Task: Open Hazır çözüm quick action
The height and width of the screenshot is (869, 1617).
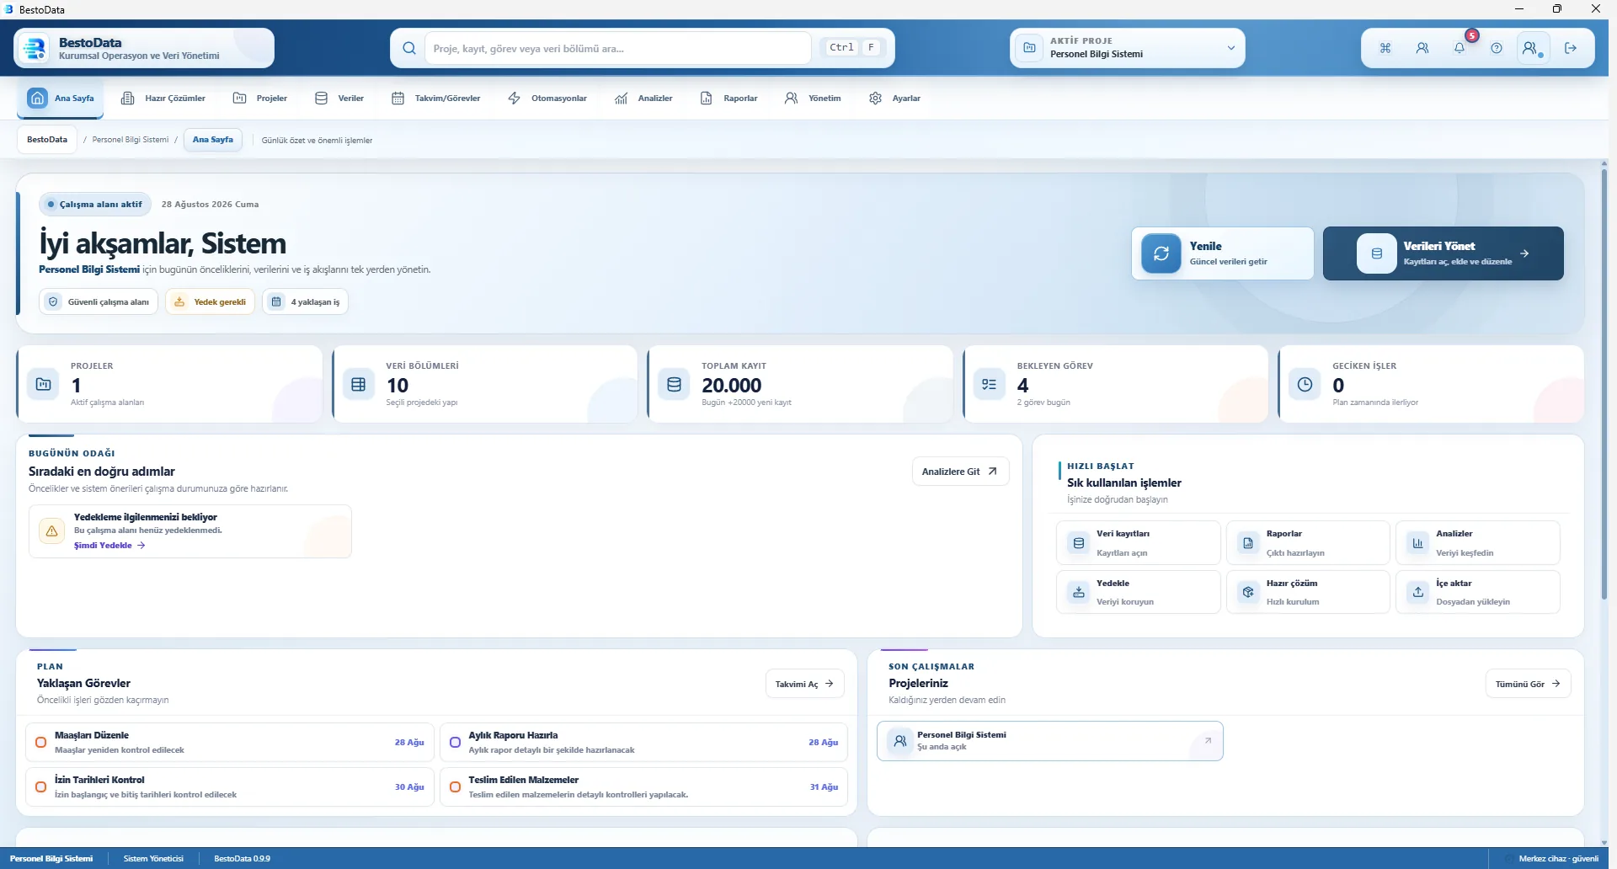Action: click(1308, 592)
